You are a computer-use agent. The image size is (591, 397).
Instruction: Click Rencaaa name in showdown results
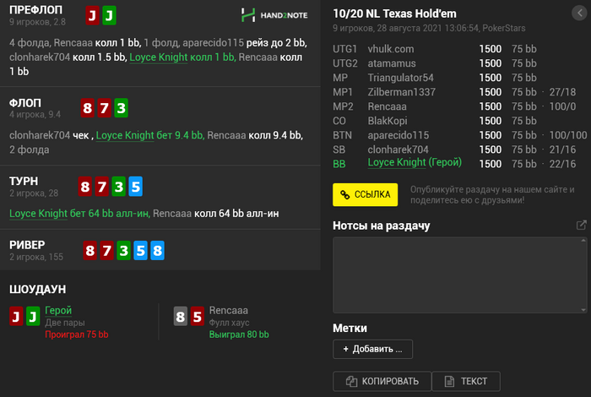229,310
